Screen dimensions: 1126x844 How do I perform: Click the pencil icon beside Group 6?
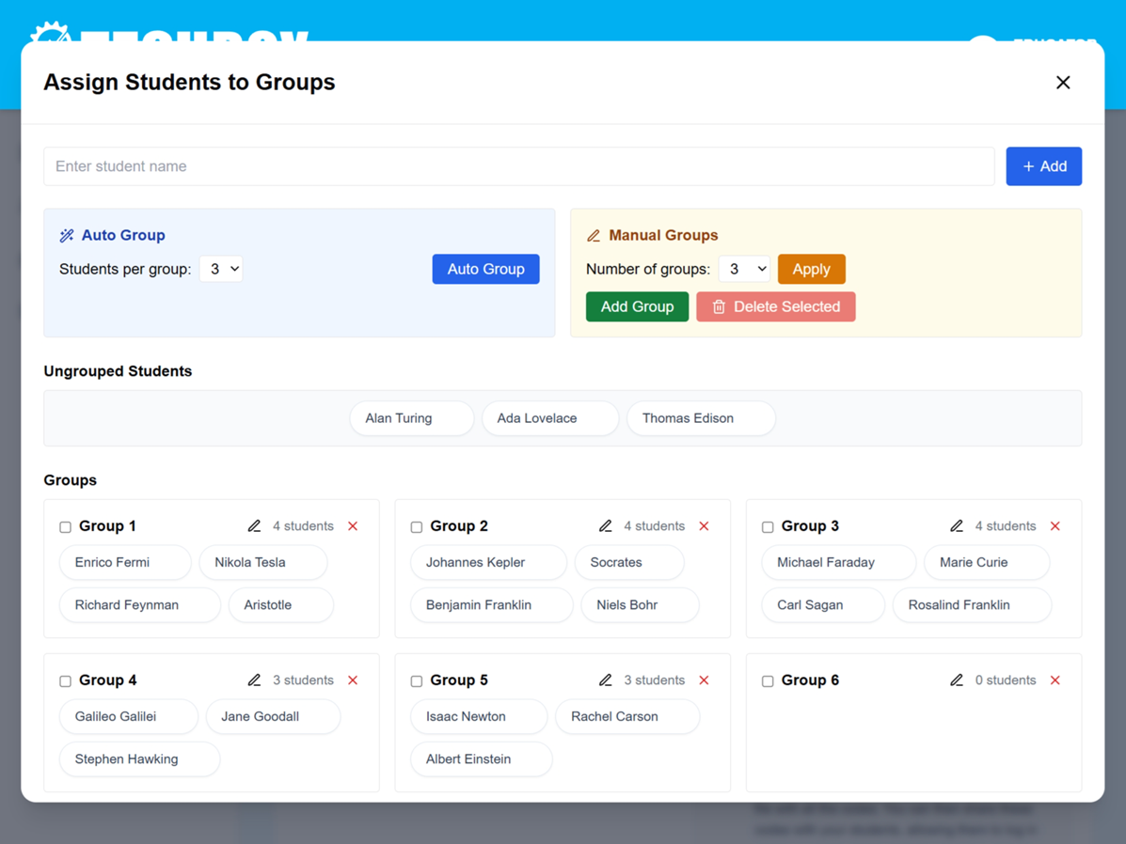(x=957, y=680)
